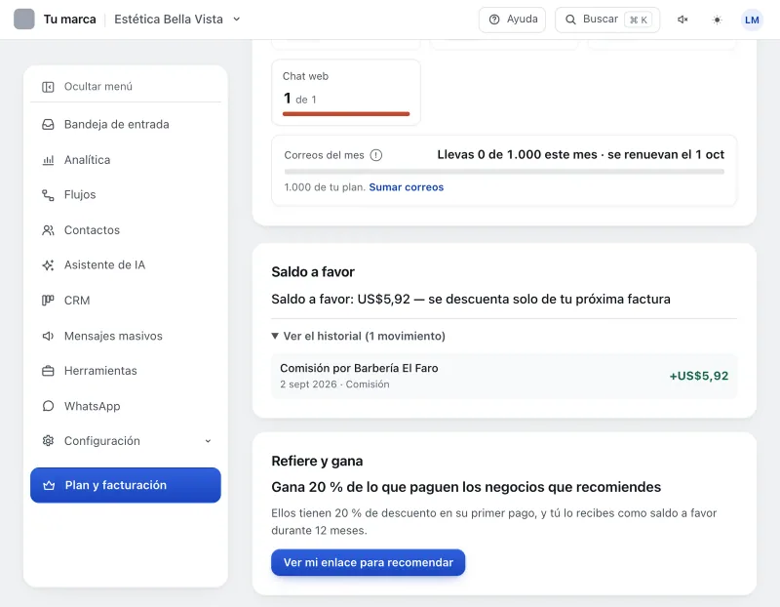Toggle sound notifications mute icon
The image size is (780, 607).
pyautogui.click(x=682, y=20)
